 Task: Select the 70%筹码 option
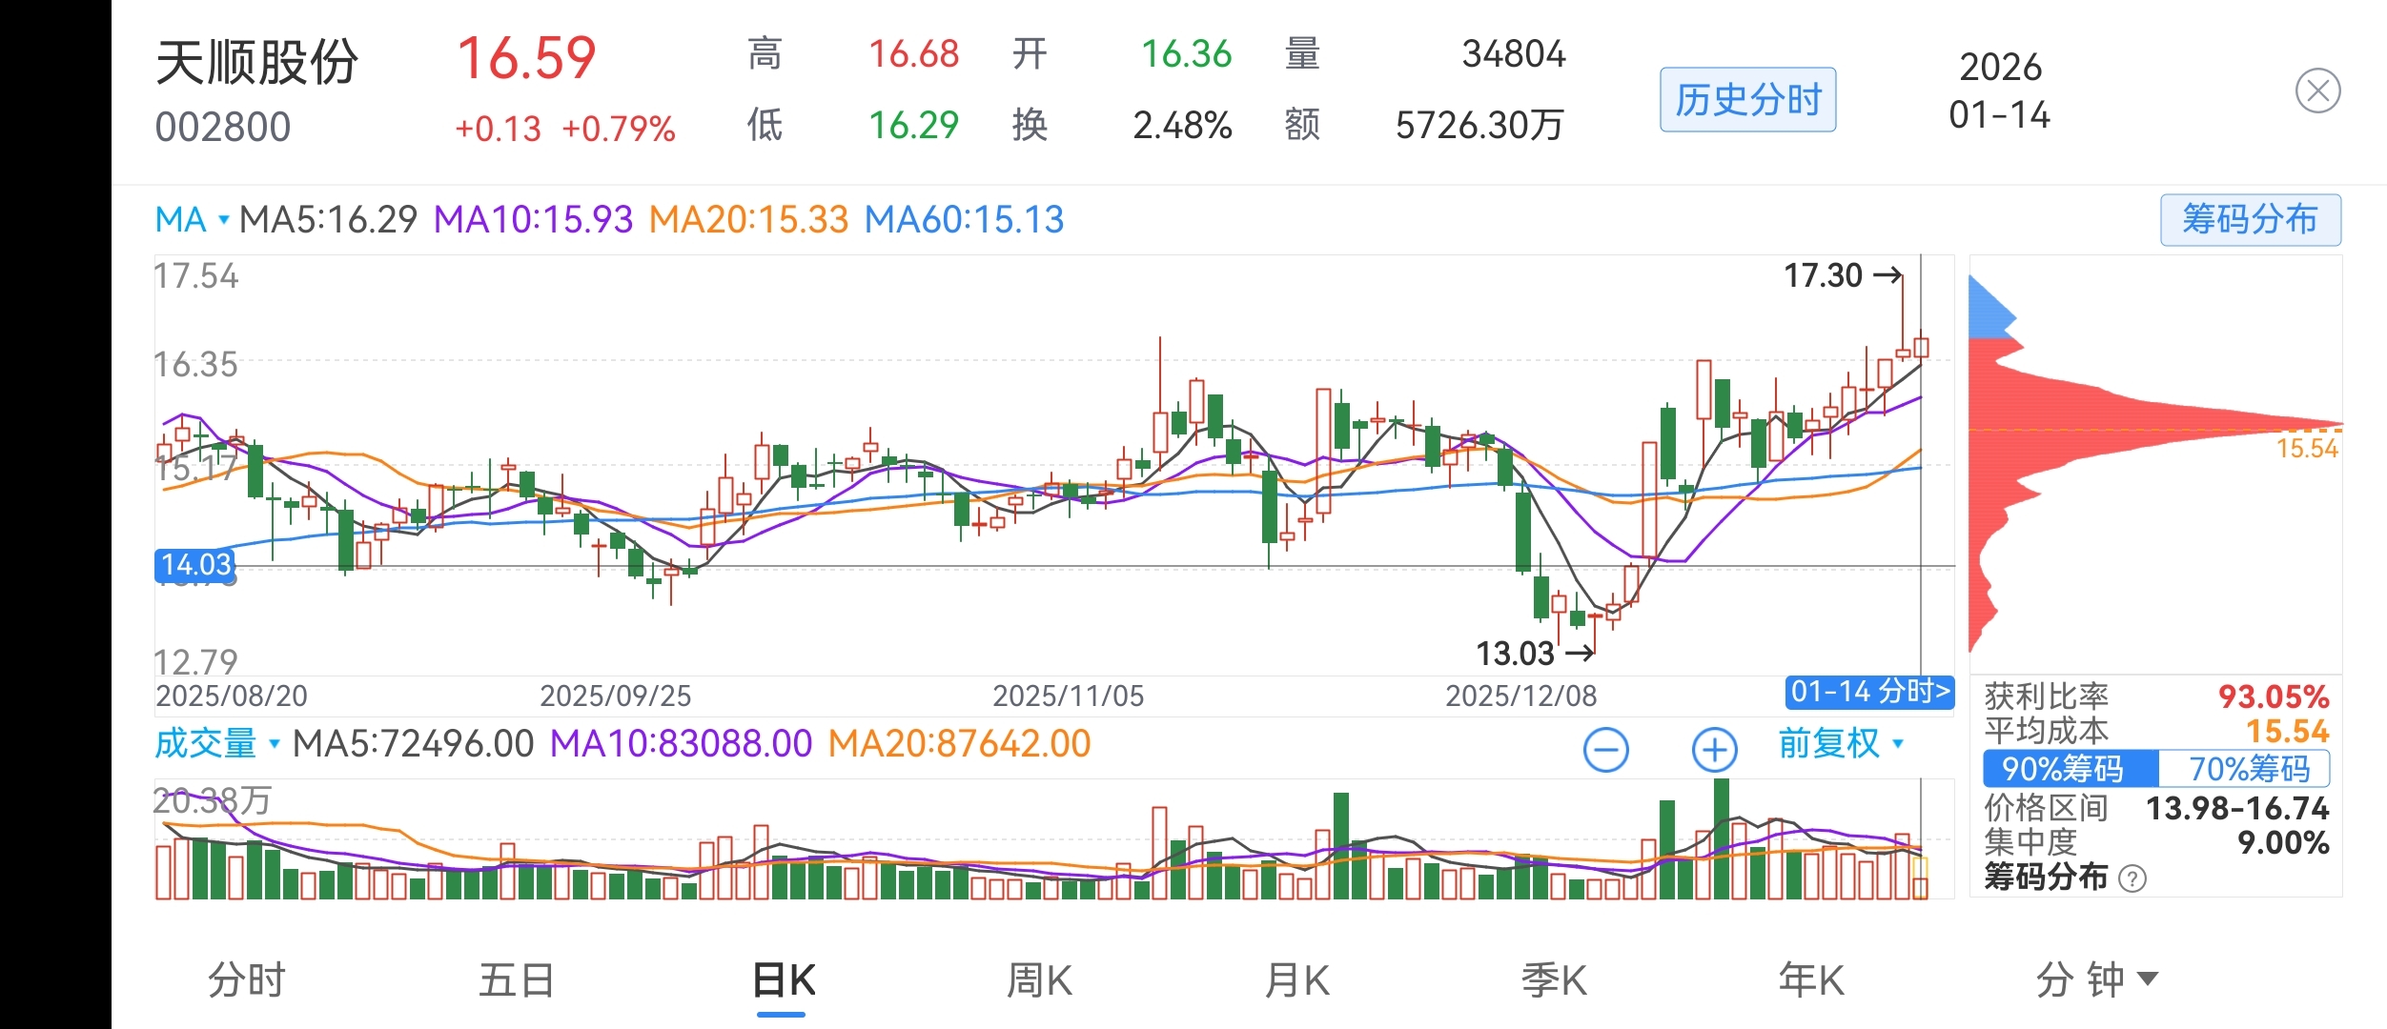pos(2249,768)
